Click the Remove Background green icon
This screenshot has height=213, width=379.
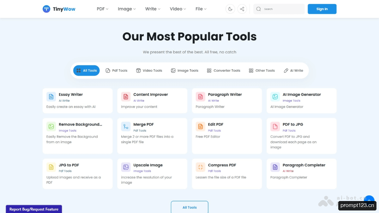click(51, 127)
